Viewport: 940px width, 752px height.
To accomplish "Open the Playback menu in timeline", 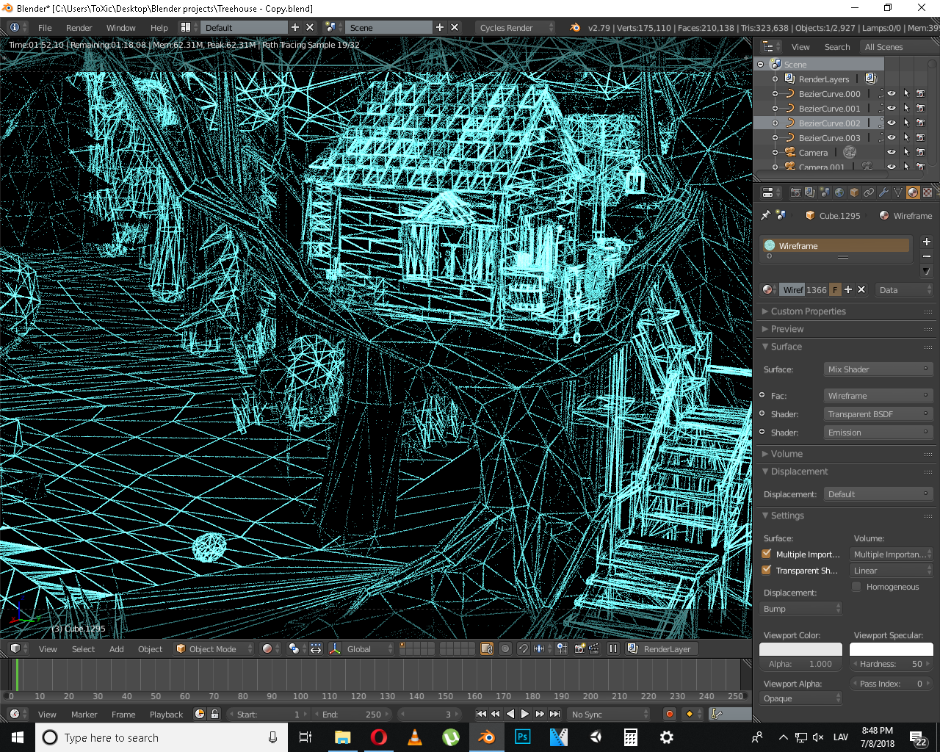I will point(166,714).
